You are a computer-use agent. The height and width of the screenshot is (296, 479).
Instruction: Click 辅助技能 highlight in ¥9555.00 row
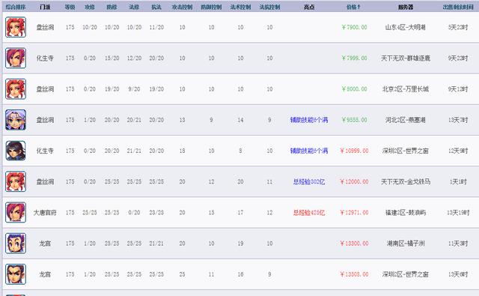309,120
